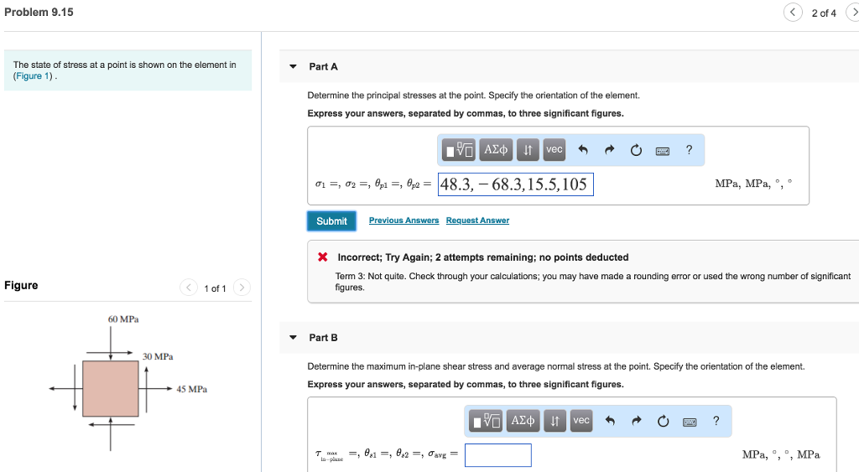The height and width of the screenshot is (472, 859).
Task: Open Figure 1 link in problem statement
Action: click(33, 76)
